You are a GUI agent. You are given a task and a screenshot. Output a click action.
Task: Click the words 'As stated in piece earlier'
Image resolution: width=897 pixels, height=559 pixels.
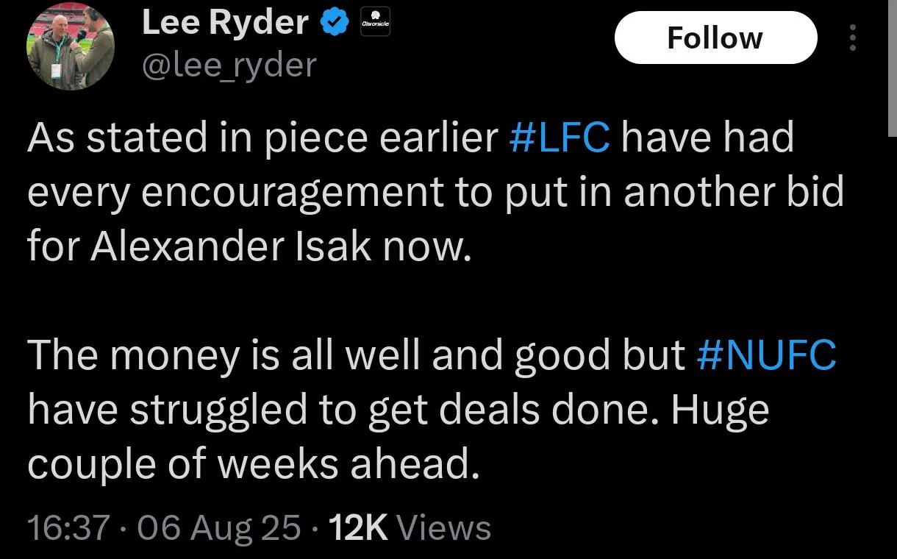(262, 139)
